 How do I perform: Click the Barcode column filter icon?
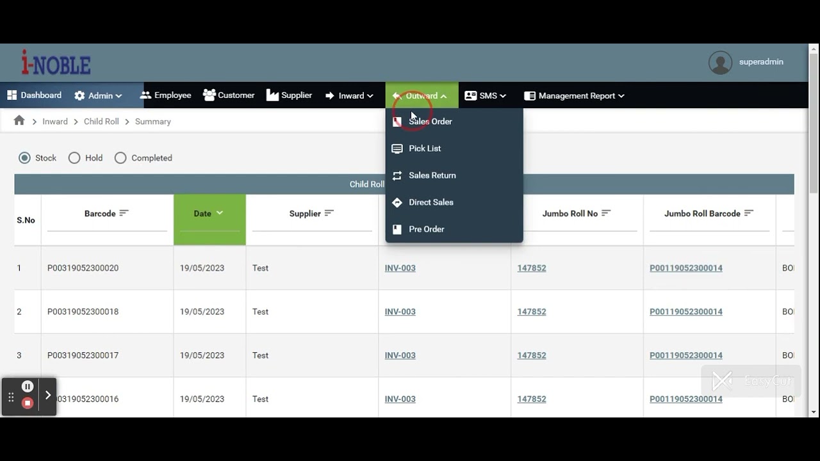pyautogui.click(x=124, y=213)
